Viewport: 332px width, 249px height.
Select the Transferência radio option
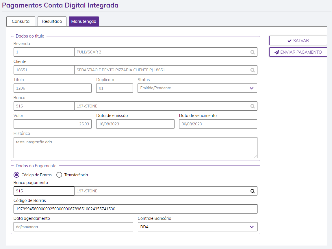point(59,175)
